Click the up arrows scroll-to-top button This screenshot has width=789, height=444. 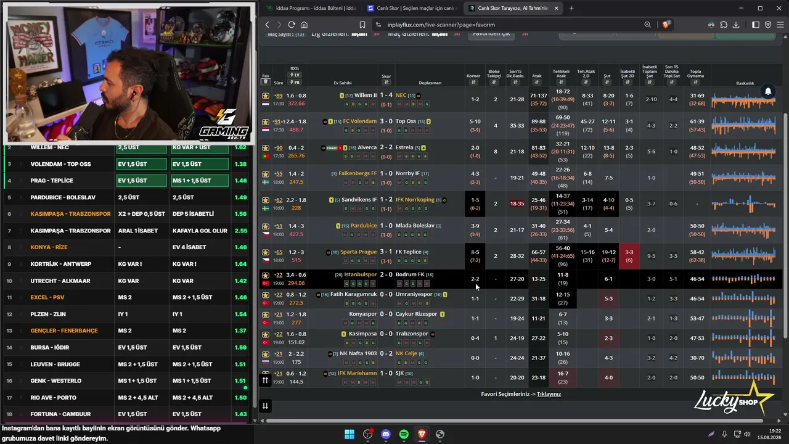[x=265, y=380]
